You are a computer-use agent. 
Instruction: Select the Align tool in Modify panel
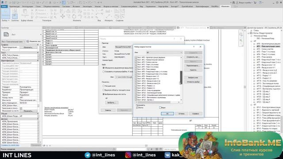(63, 11)
